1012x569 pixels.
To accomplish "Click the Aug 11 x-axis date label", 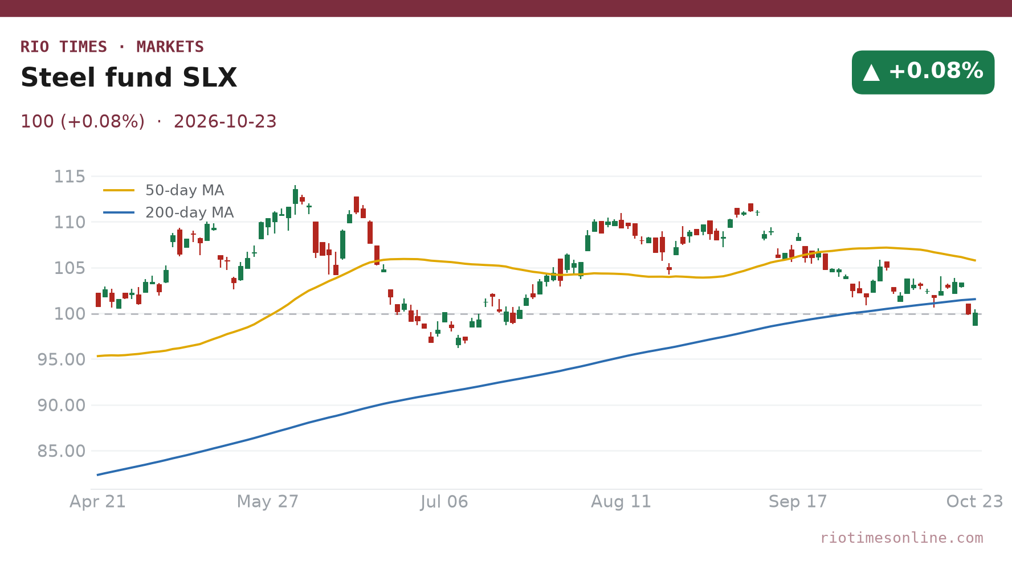I will (x=621, y=502).
